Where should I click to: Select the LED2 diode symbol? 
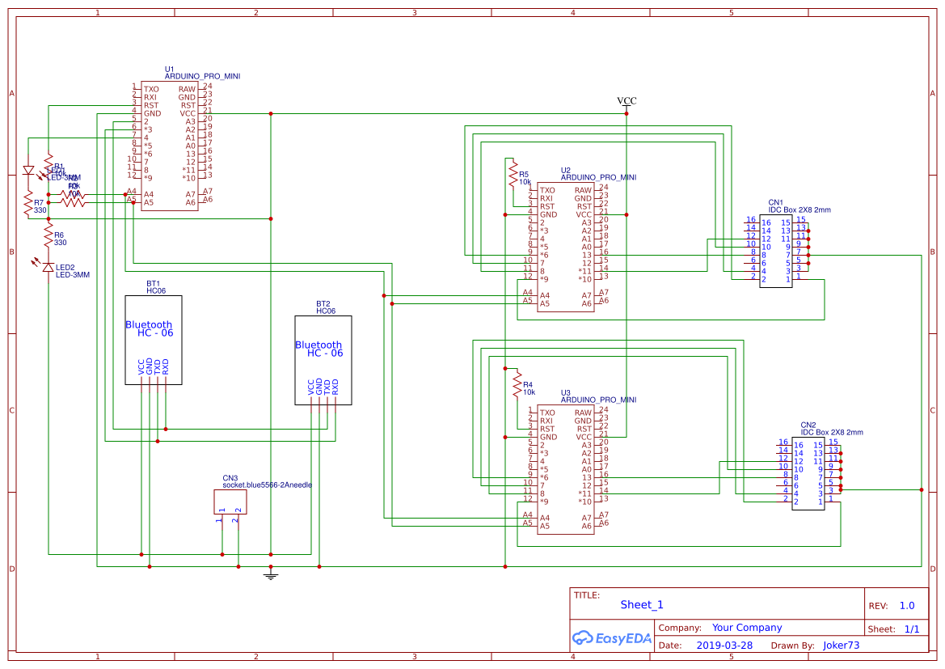pyautogui.click(x=49, y=266)
